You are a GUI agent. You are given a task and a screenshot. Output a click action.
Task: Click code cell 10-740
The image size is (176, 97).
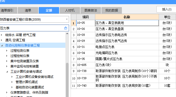pos(86,86)
